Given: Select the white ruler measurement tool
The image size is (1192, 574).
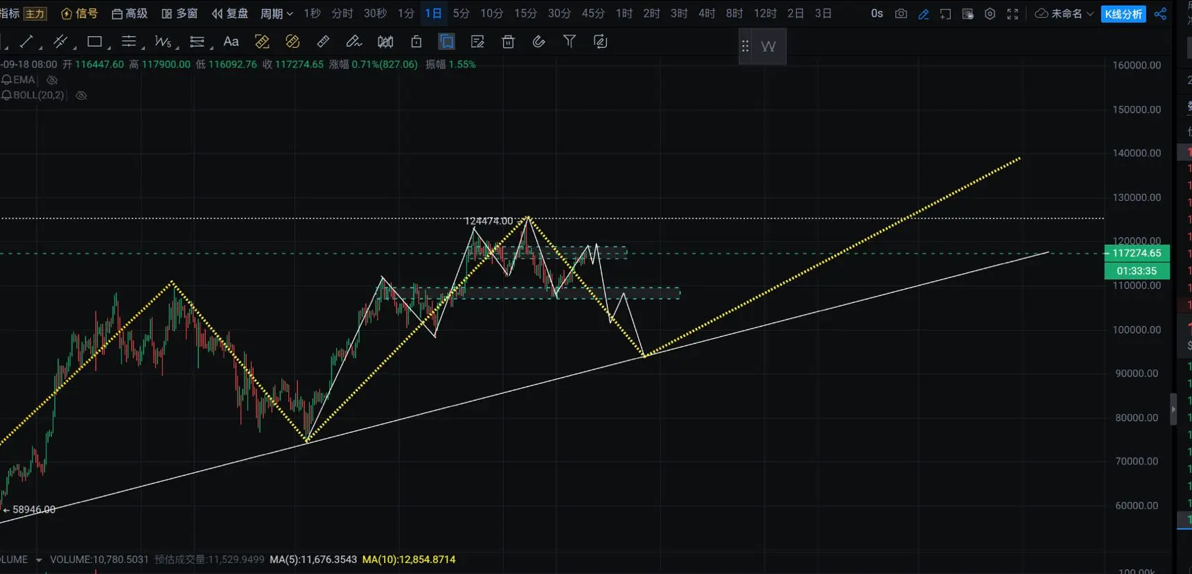Looking at the screenshot, I should tap(323, 42).
